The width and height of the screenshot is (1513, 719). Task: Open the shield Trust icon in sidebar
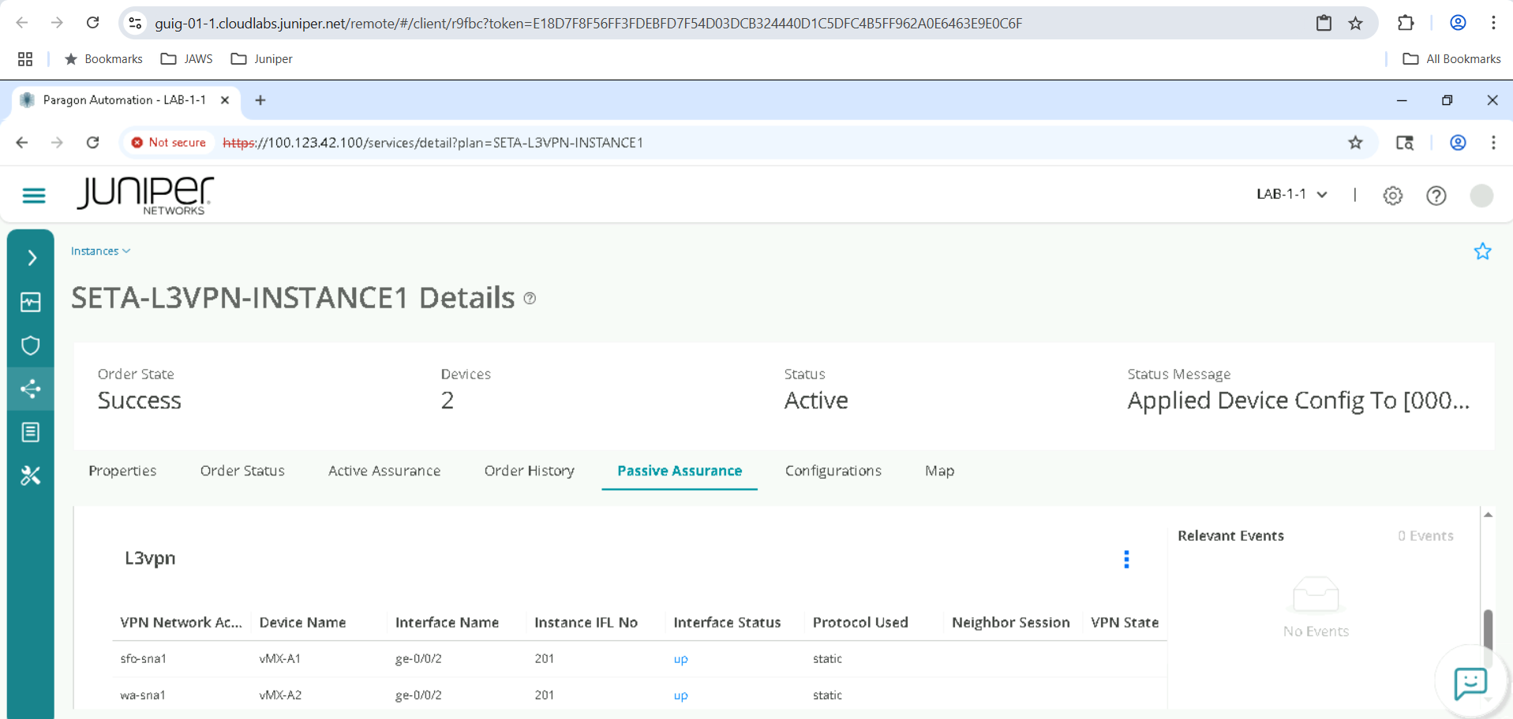point(31,345)
